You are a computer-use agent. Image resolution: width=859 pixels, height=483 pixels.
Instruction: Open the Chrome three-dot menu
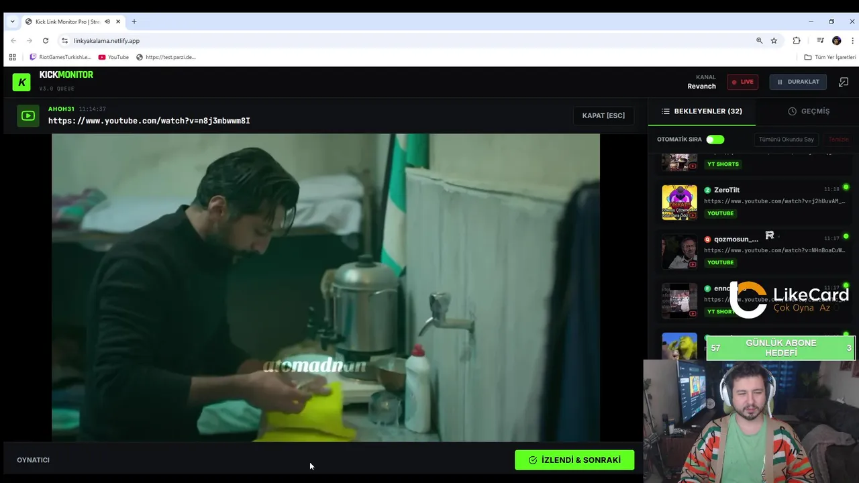coord(852,41)
